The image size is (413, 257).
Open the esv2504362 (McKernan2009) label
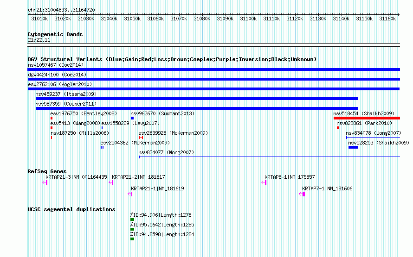click(x=135, y=143)
